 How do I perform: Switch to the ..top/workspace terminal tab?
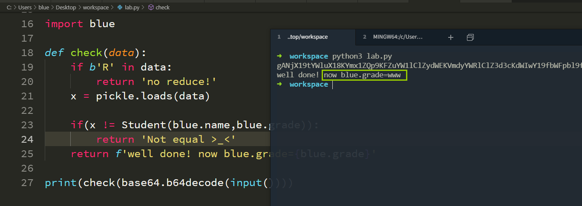click(x=307, y=37)
